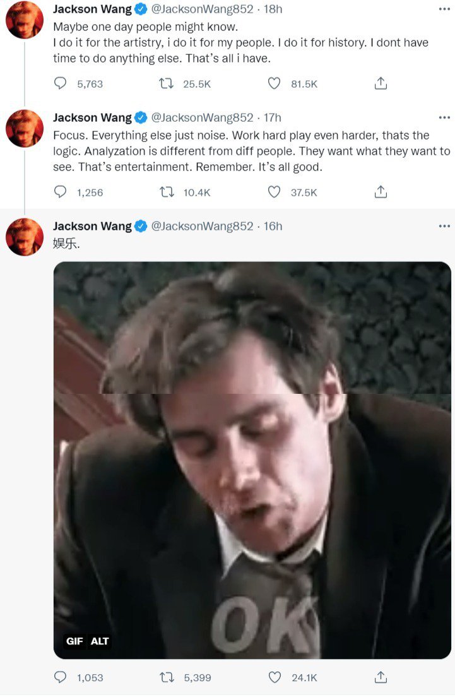Screen dimensions: 455x700
Task: Open the @JacksonWang852 handle on the first tweet
Action: (202, 9)
